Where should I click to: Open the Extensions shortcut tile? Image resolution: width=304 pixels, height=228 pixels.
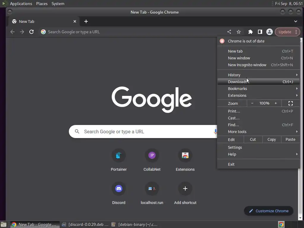point(185,155)
